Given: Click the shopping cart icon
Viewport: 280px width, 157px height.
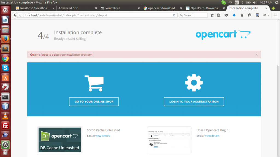Looking at the screenshot, I should point(94,83).
